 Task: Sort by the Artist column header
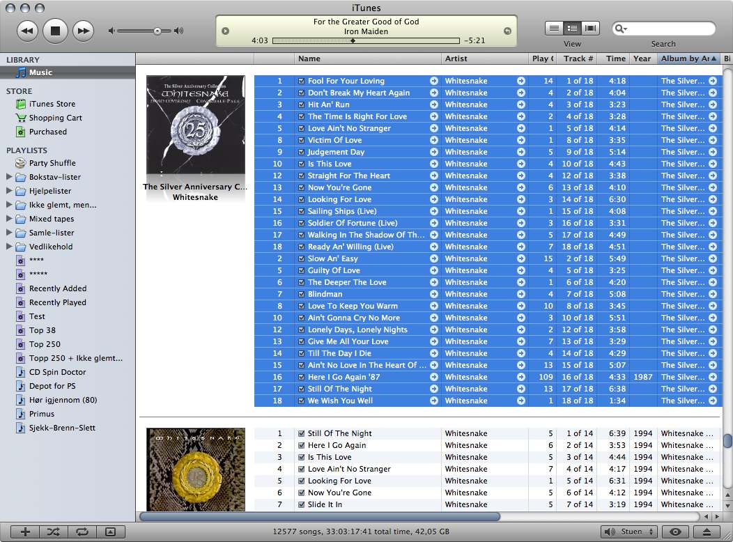click(485, 59)
